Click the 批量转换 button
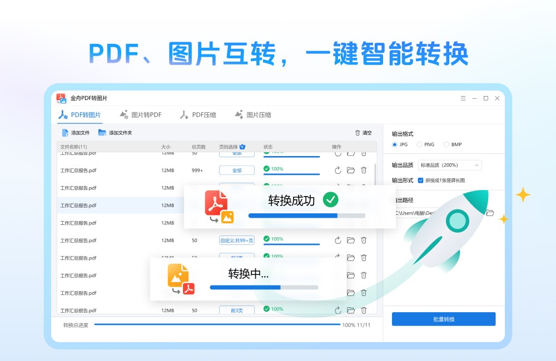 [444, 319]
